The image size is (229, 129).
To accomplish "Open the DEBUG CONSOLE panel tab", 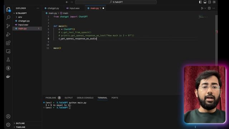I will coord(85,98).
